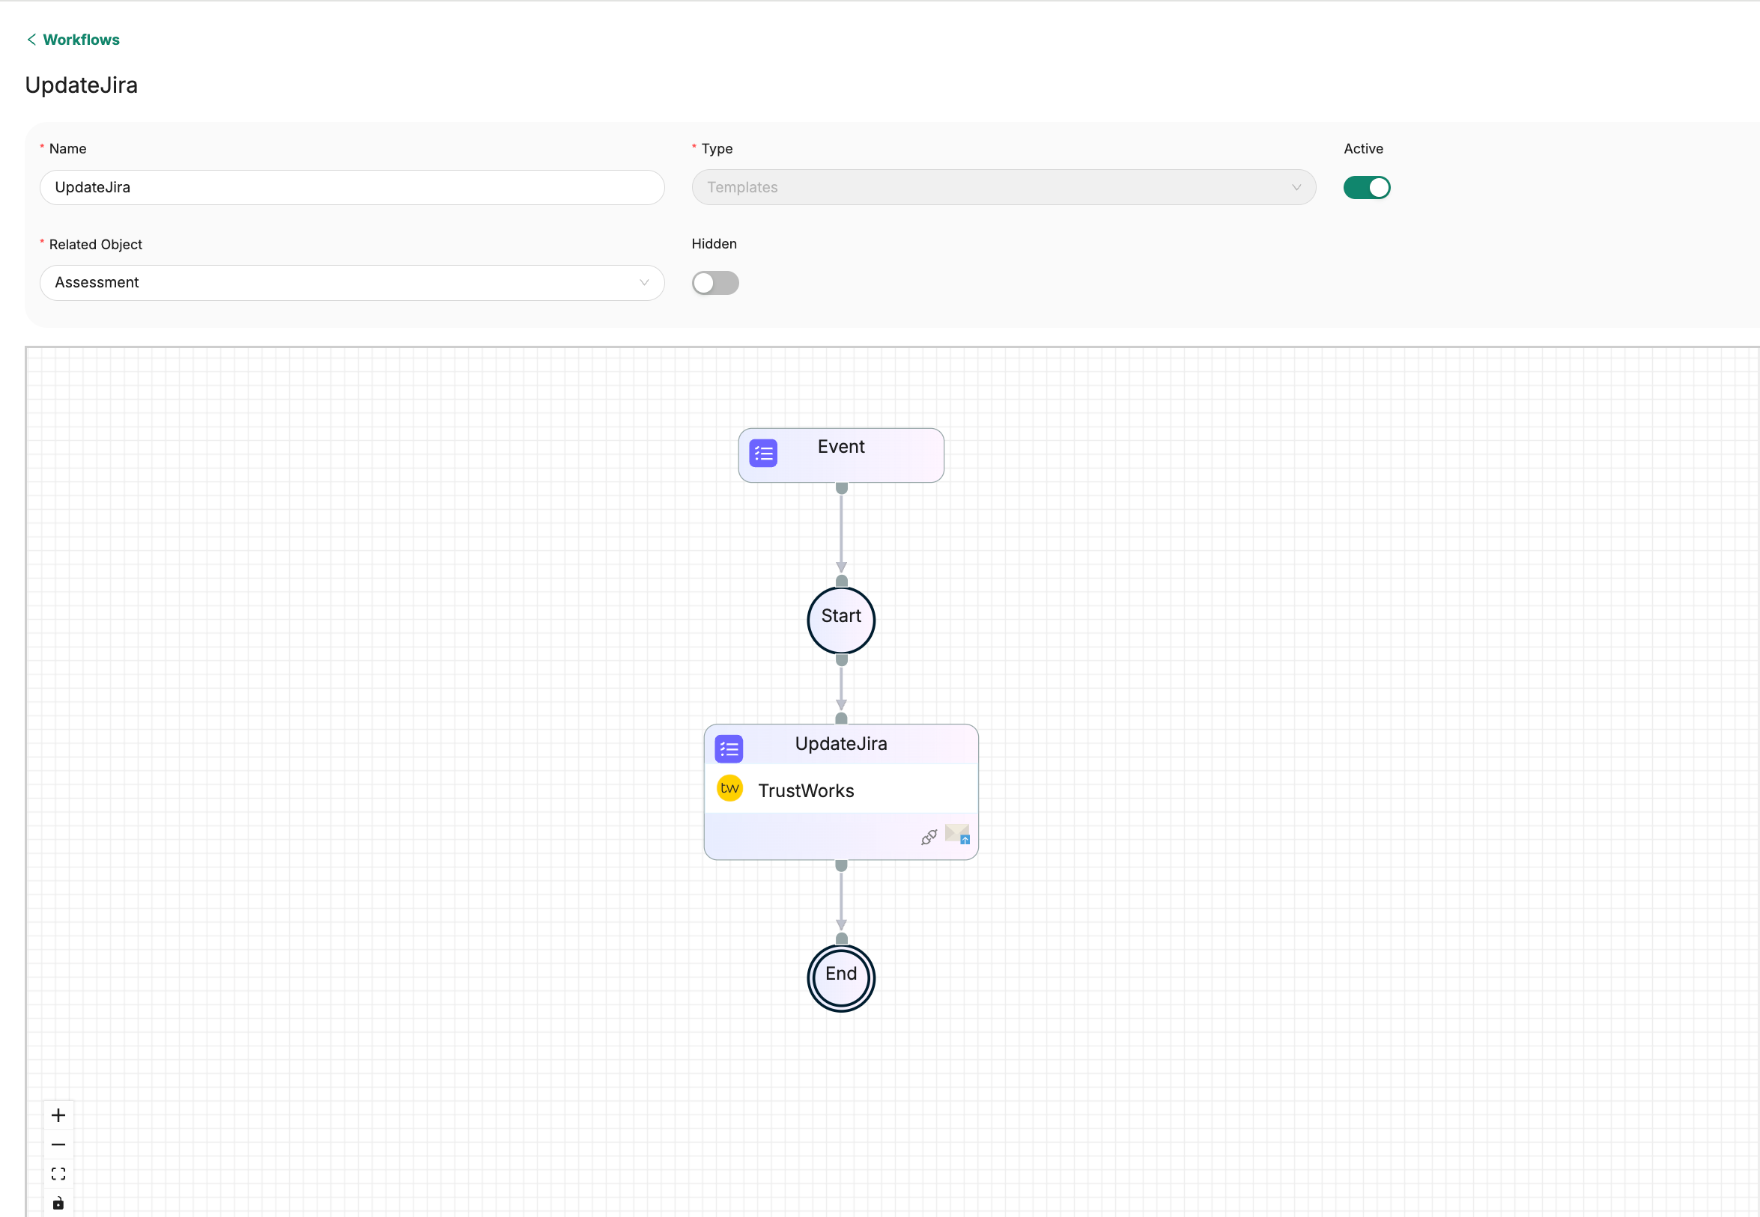Go back to Workflows list

click(x=81, y=40)
